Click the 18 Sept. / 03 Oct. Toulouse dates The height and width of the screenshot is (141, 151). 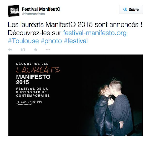[x=30, y=103]
